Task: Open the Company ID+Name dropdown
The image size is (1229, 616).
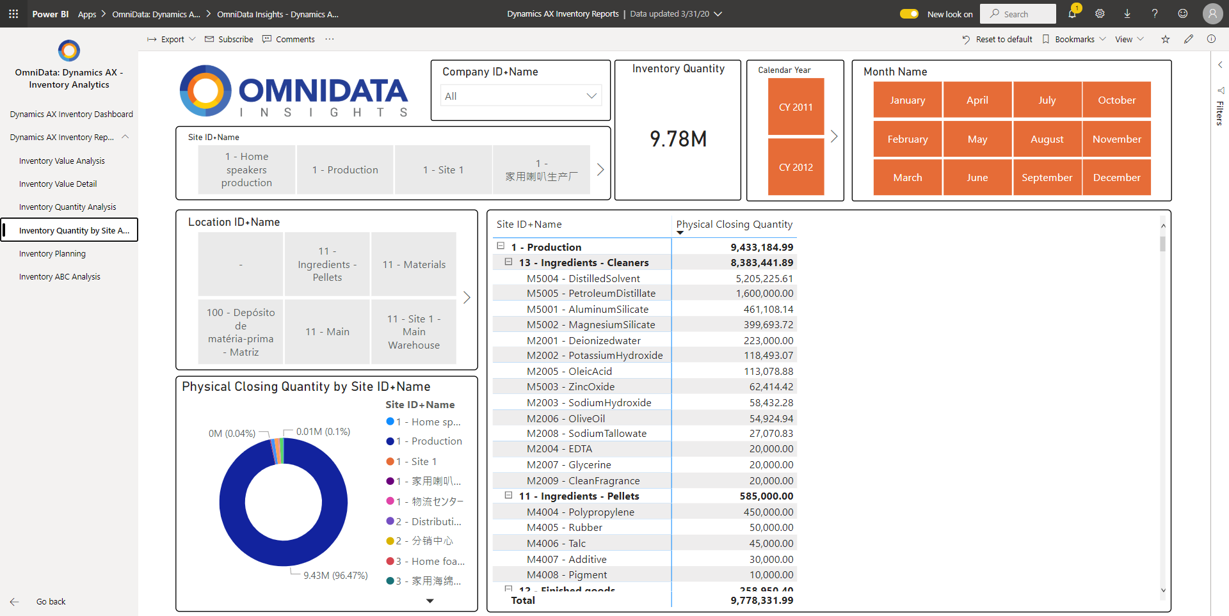Action: [520, 96]
